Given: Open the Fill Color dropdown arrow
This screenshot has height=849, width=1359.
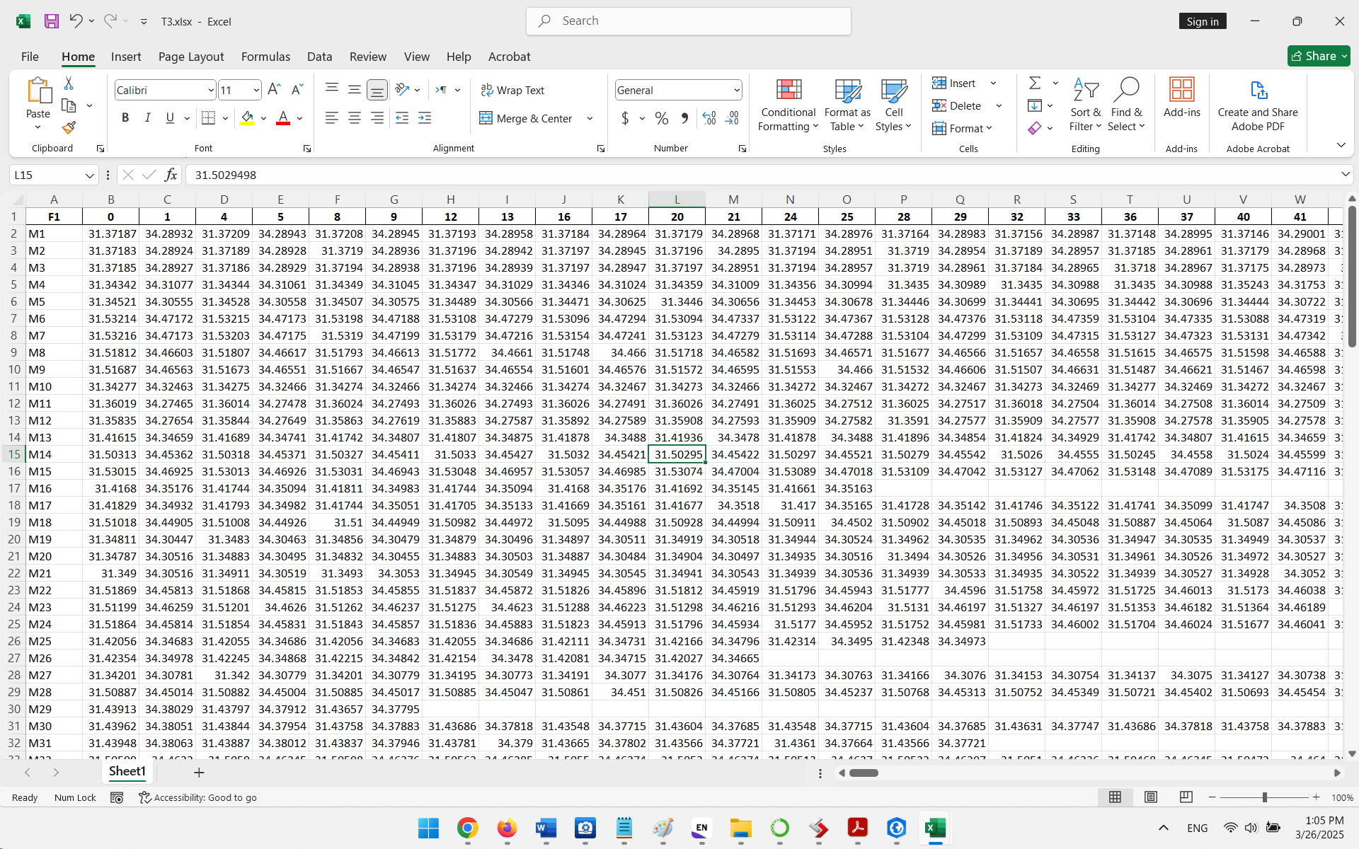Looking at the screenshot, I should pyautogui.click(x=263, y=118).
